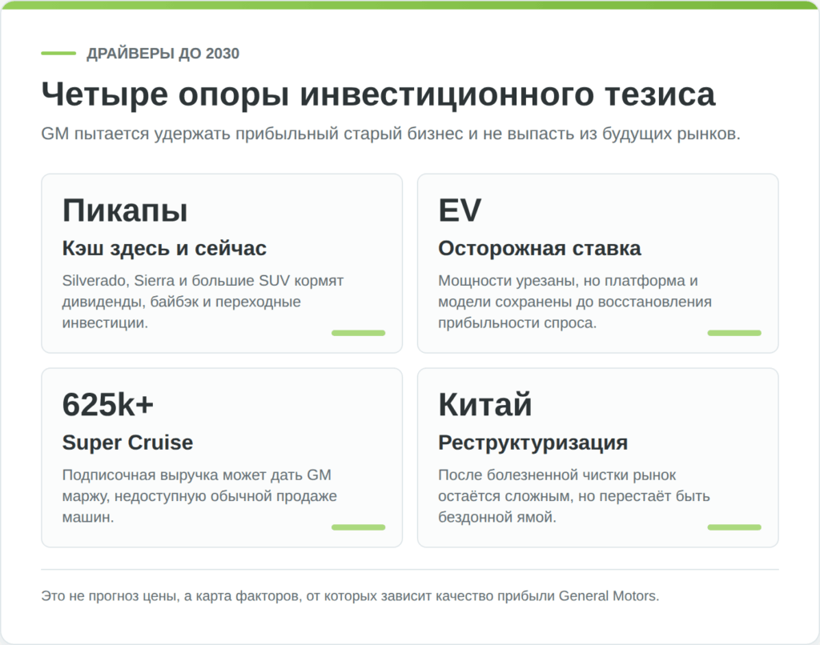Click the footer note 'Это не прогноз цены'

click(x=351, y=596)
